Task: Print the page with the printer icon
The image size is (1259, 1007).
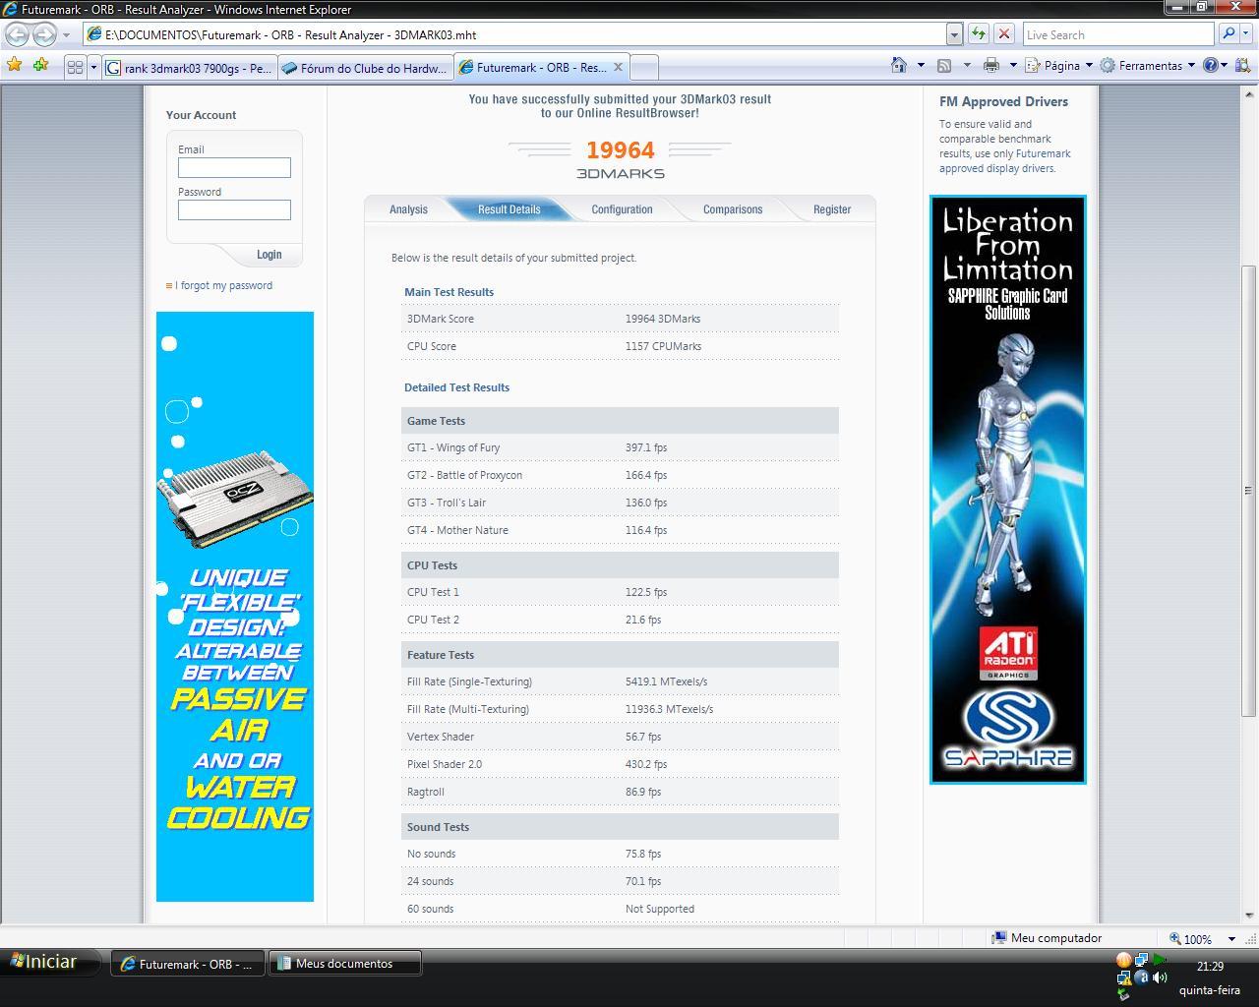Action: [x=991, y=66]
